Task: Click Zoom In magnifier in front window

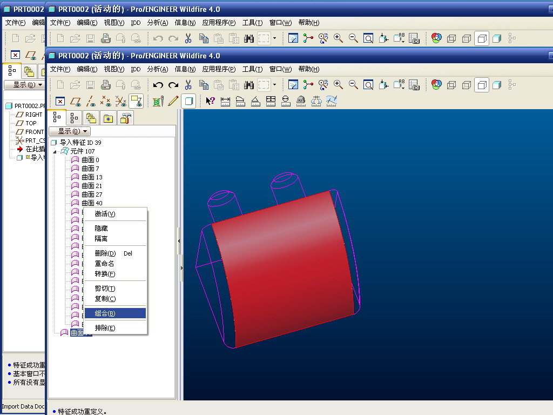Action: coord(338,85)
